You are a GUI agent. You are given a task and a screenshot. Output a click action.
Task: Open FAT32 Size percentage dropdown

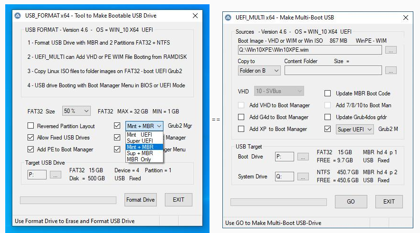pos(76,111)
